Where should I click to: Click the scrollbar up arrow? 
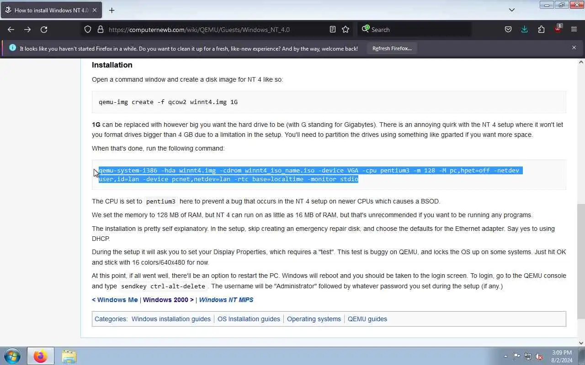581,62
